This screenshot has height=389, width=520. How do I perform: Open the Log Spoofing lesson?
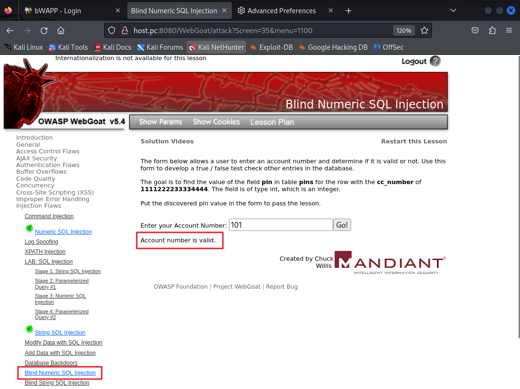click(41, 242)
